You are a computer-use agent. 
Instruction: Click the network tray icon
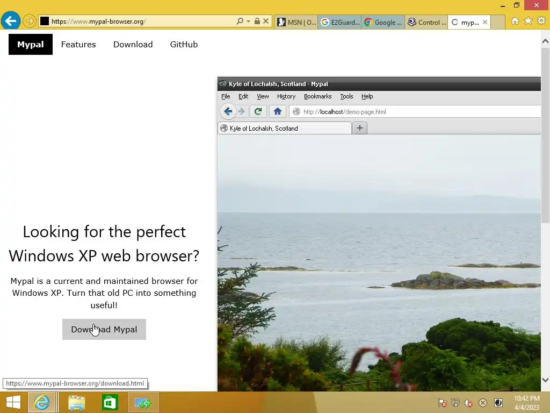(455, 403)
